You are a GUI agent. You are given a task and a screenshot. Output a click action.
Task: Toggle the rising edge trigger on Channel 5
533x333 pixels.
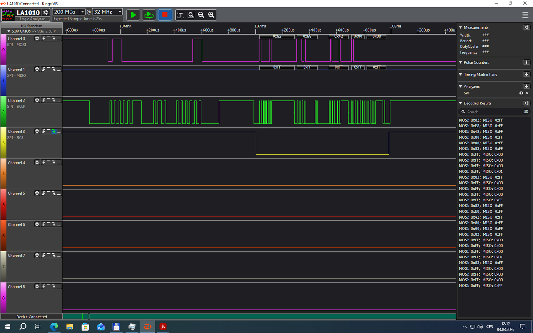tap(44, 193)
